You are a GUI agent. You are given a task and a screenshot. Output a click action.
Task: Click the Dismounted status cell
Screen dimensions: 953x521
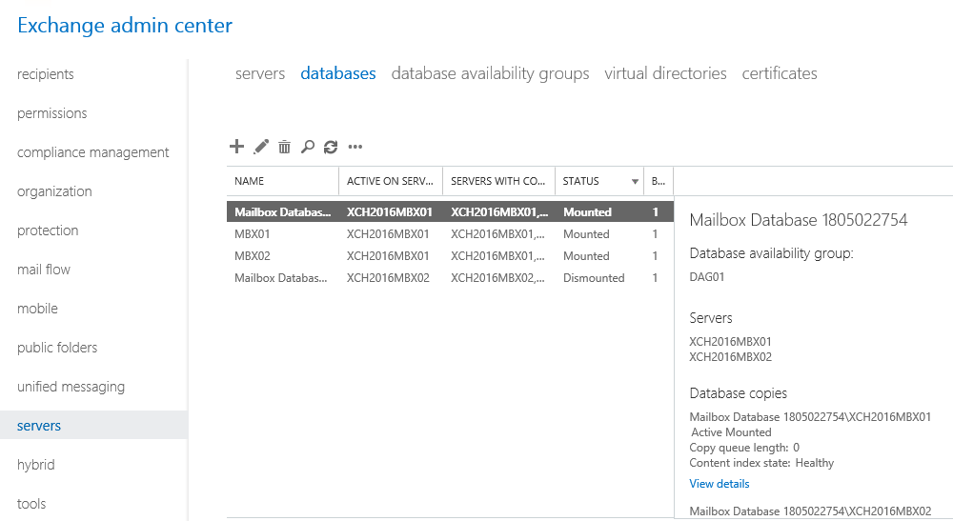594,278
